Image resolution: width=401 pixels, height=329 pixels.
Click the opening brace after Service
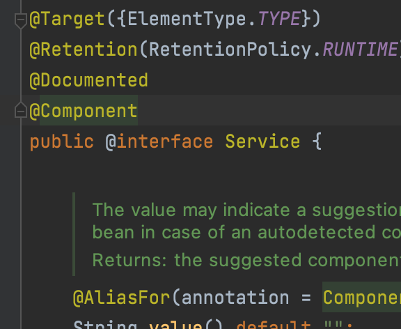(x=317, y=141)
